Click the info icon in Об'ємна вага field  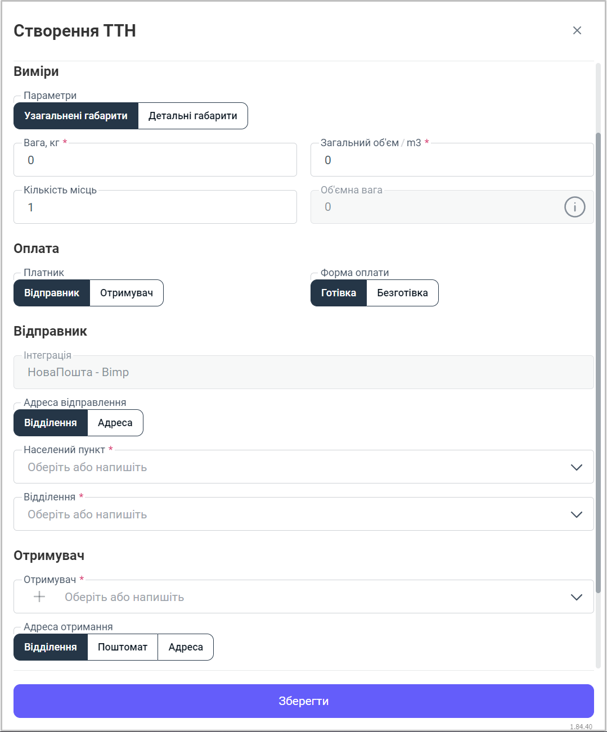pyautogui.click(x=574, y=207)
